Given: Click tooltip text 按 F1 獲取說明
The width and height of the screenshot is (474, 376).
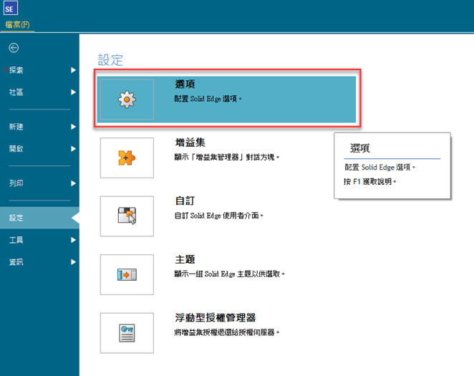Looking at the screenshot, I should [370, 181].
